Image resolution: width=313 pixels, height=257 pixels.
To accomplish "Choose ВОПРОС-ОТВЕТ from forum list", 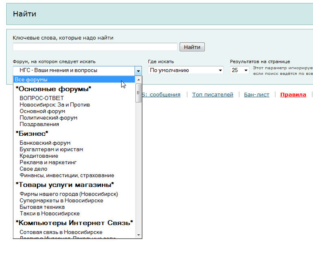I will tap(41, 98).
